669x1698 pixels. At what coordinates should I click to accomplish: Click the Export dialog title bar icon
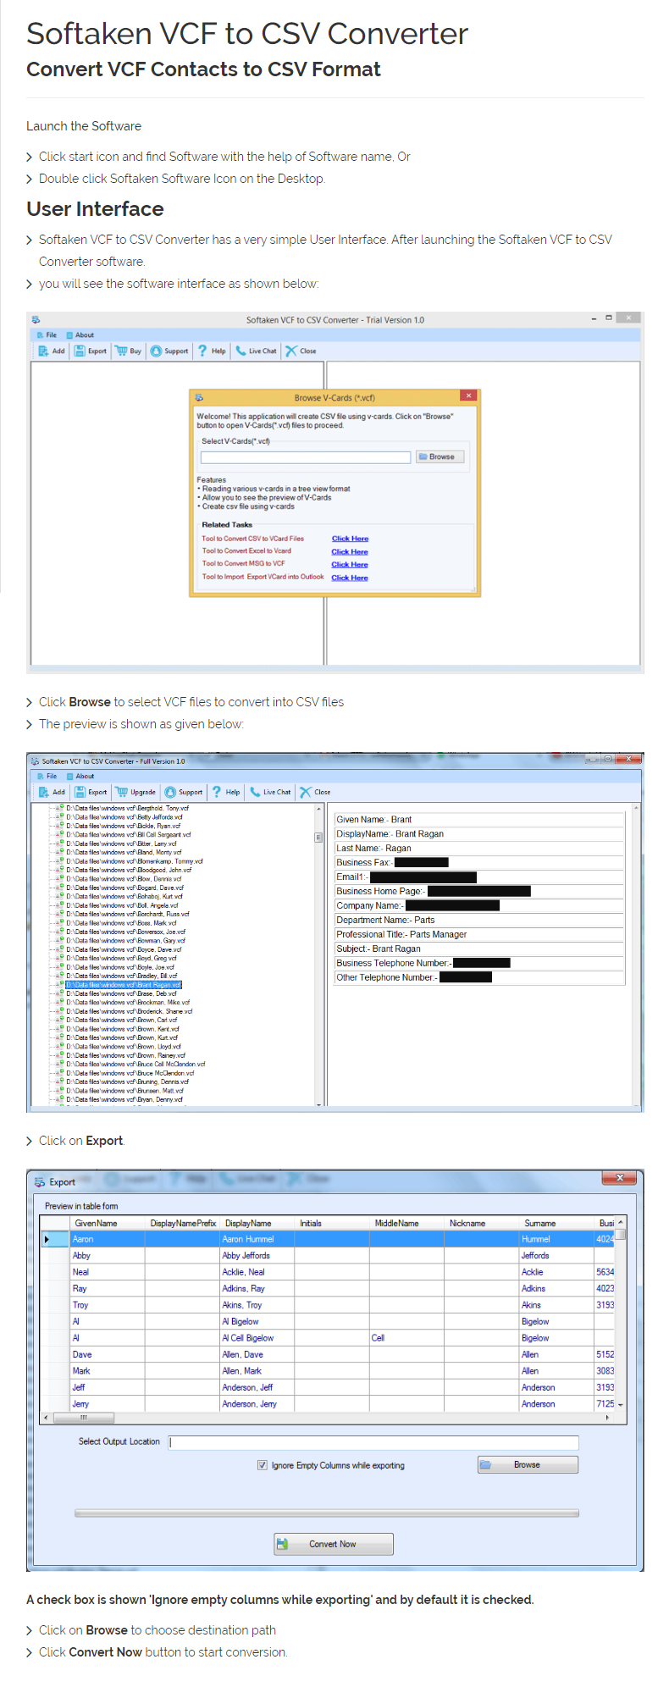(x=39, y=1182)
